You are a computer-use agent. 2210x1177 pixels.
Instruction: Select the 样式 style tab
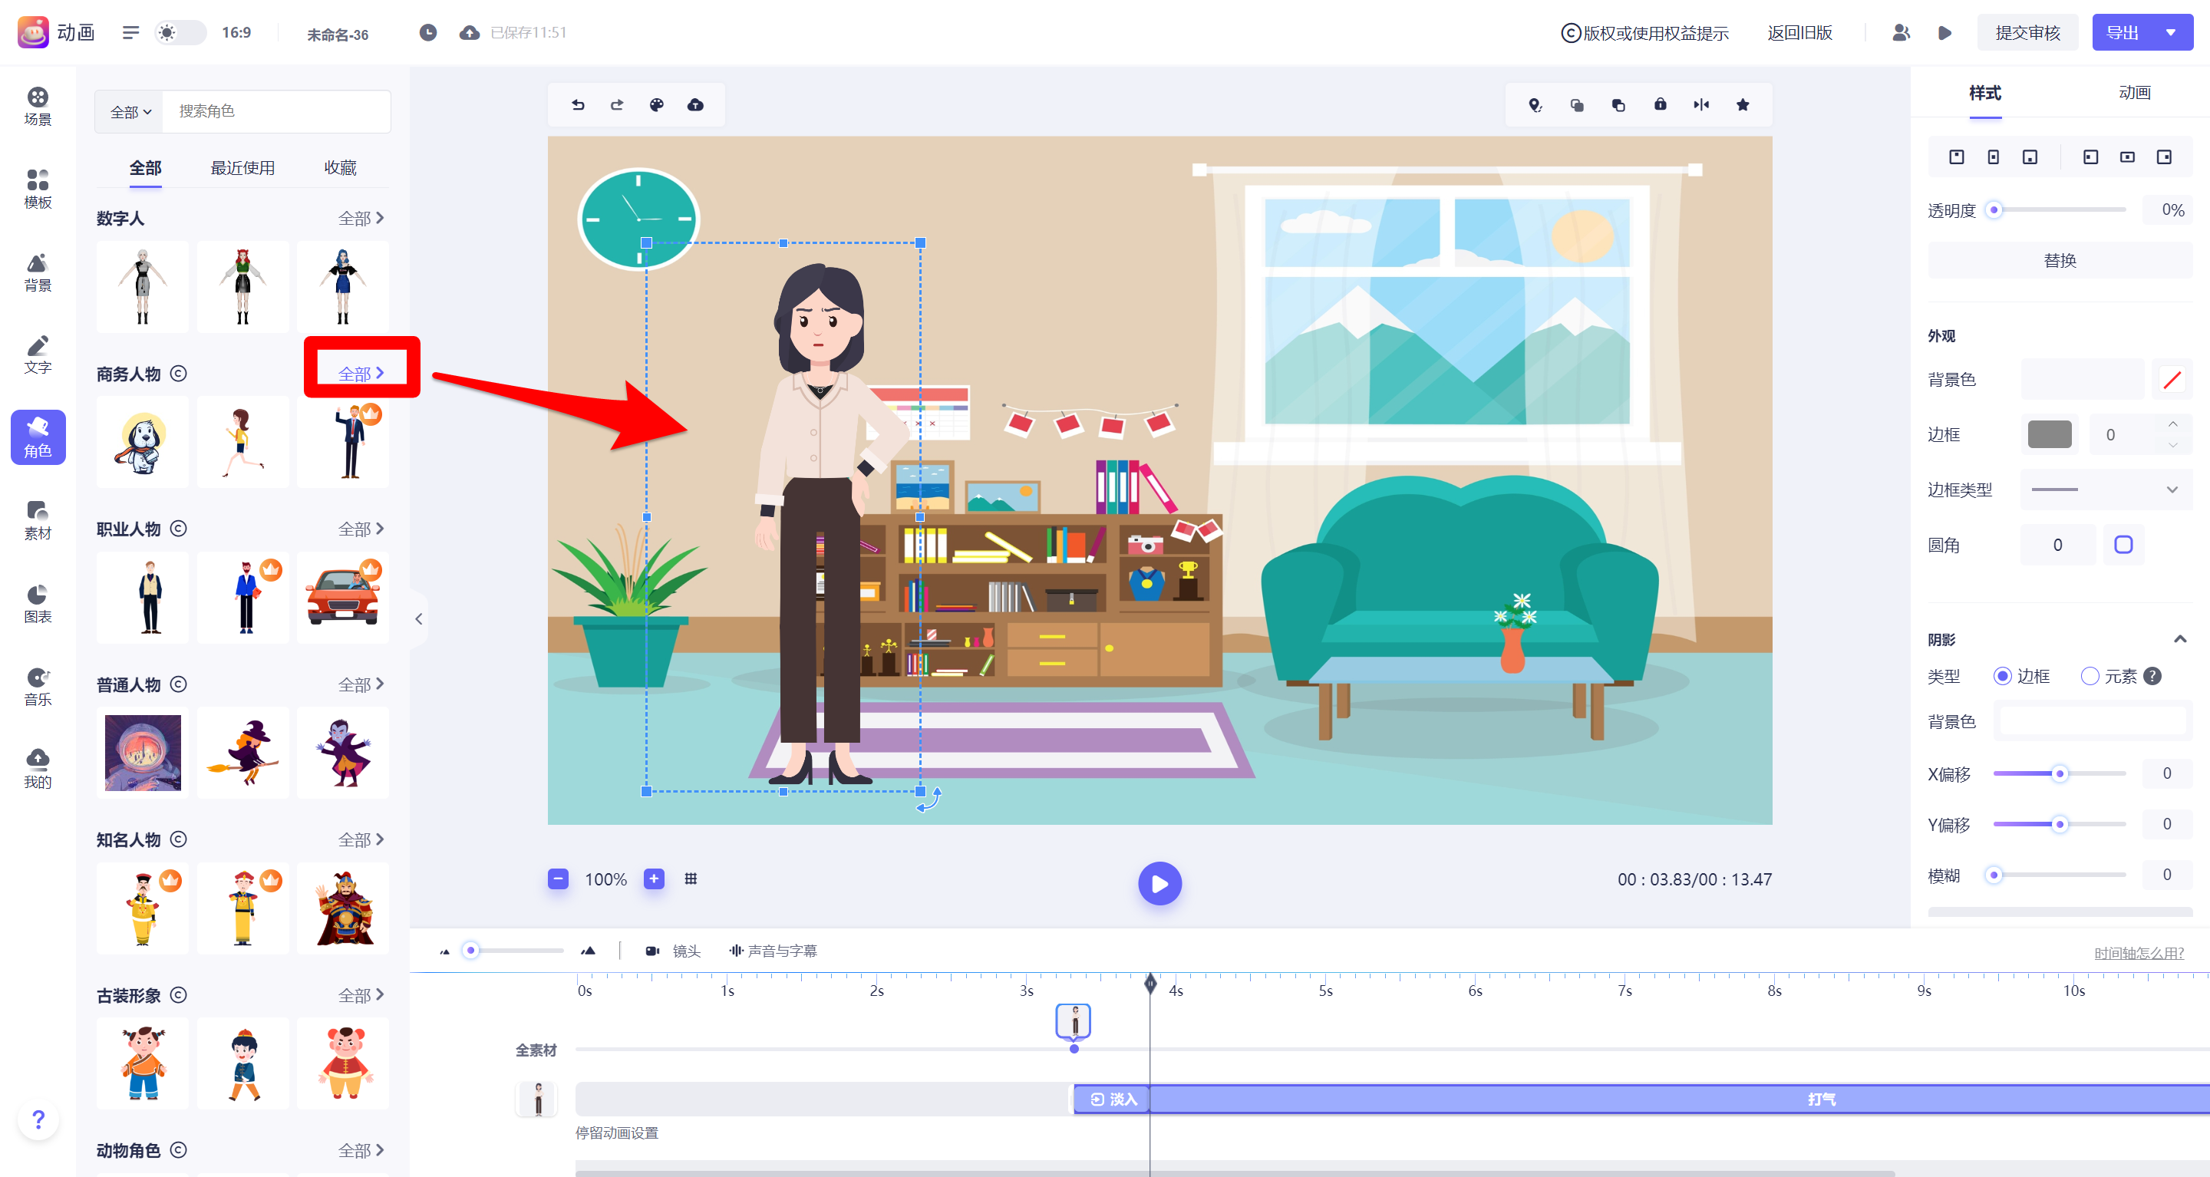(1984, 92)
